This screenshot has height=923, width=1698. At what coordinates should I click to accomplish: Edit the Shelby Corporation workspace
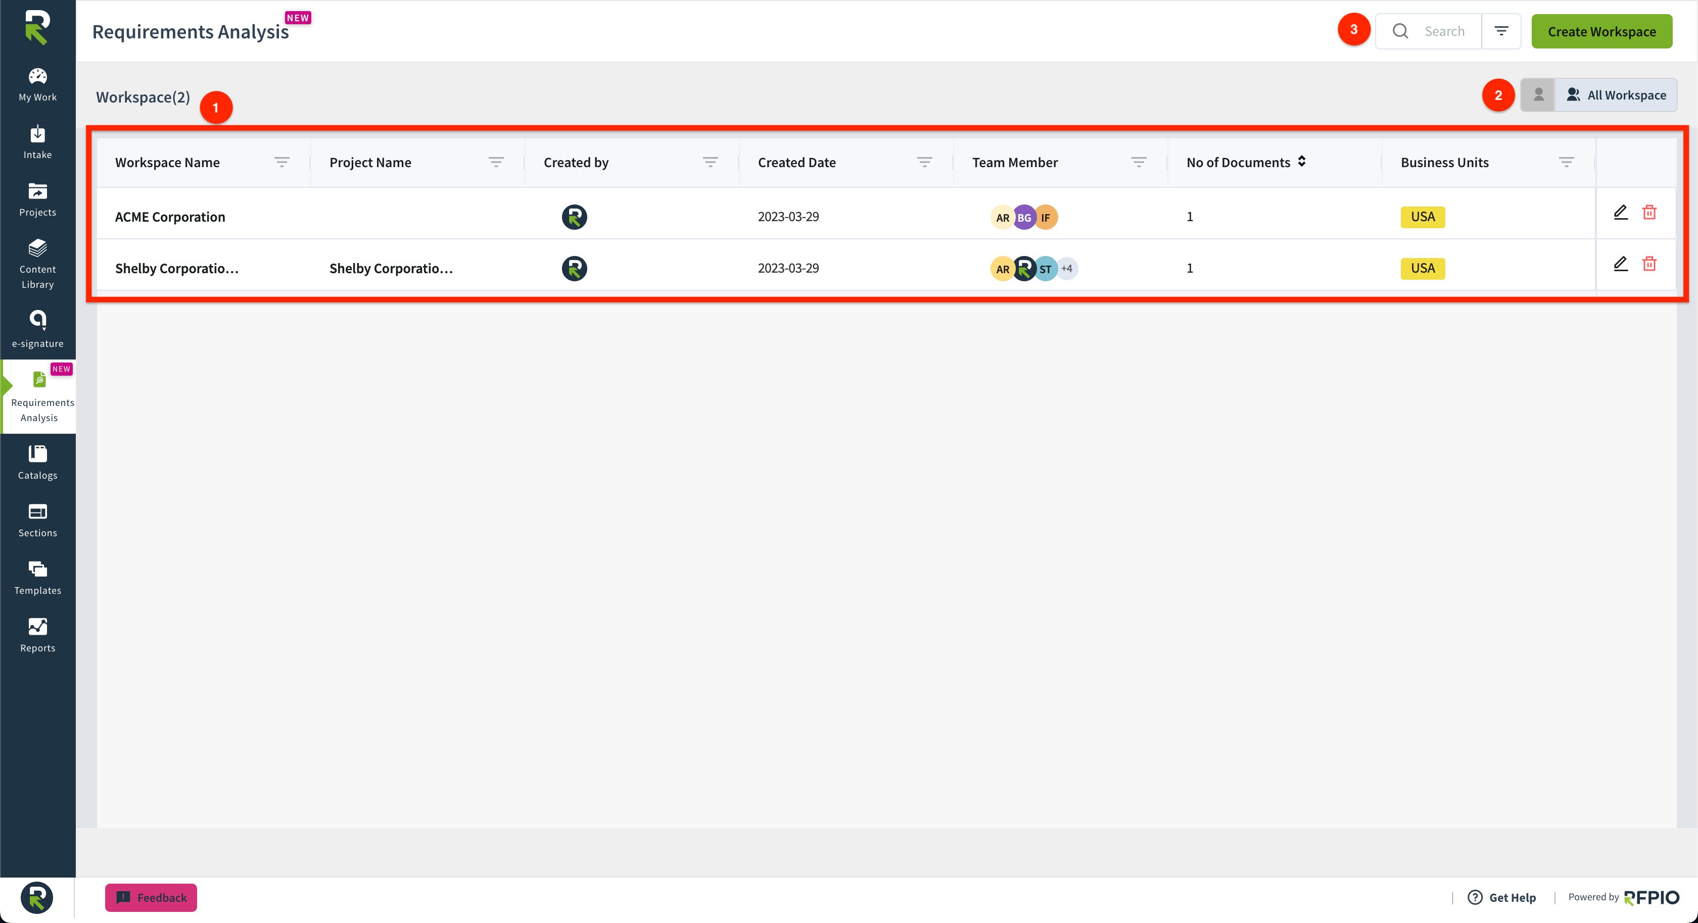[1620, 264]
